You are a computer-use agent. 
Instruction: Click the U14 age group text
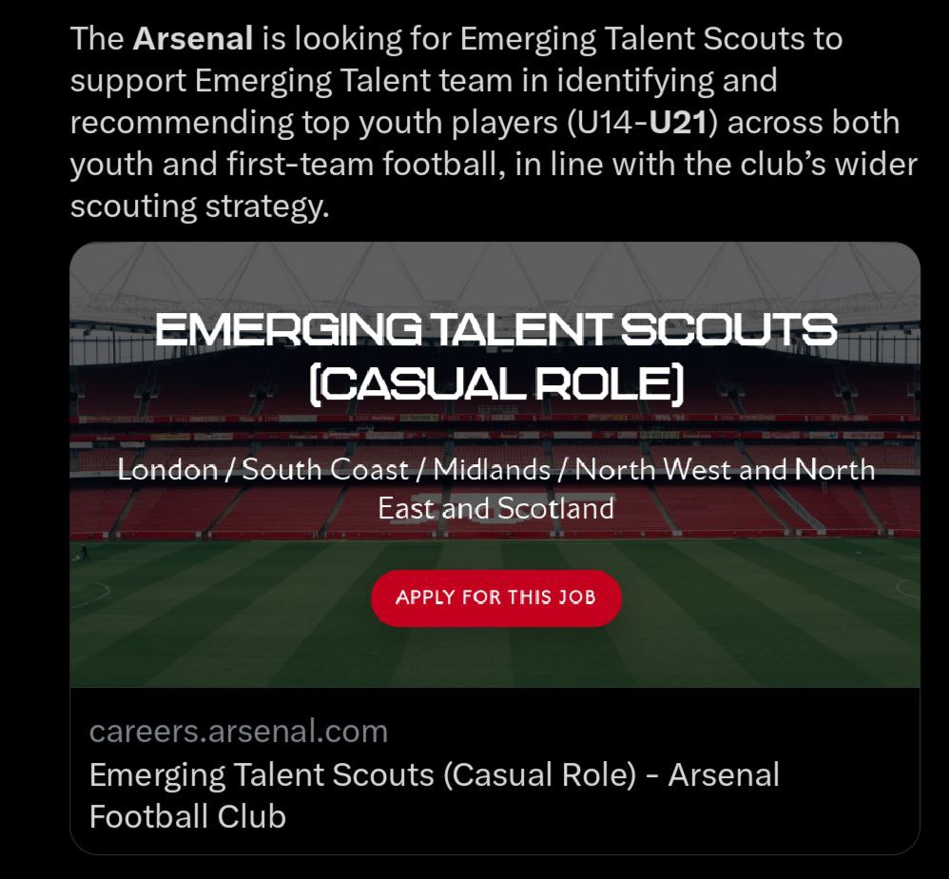pos(604,123)
